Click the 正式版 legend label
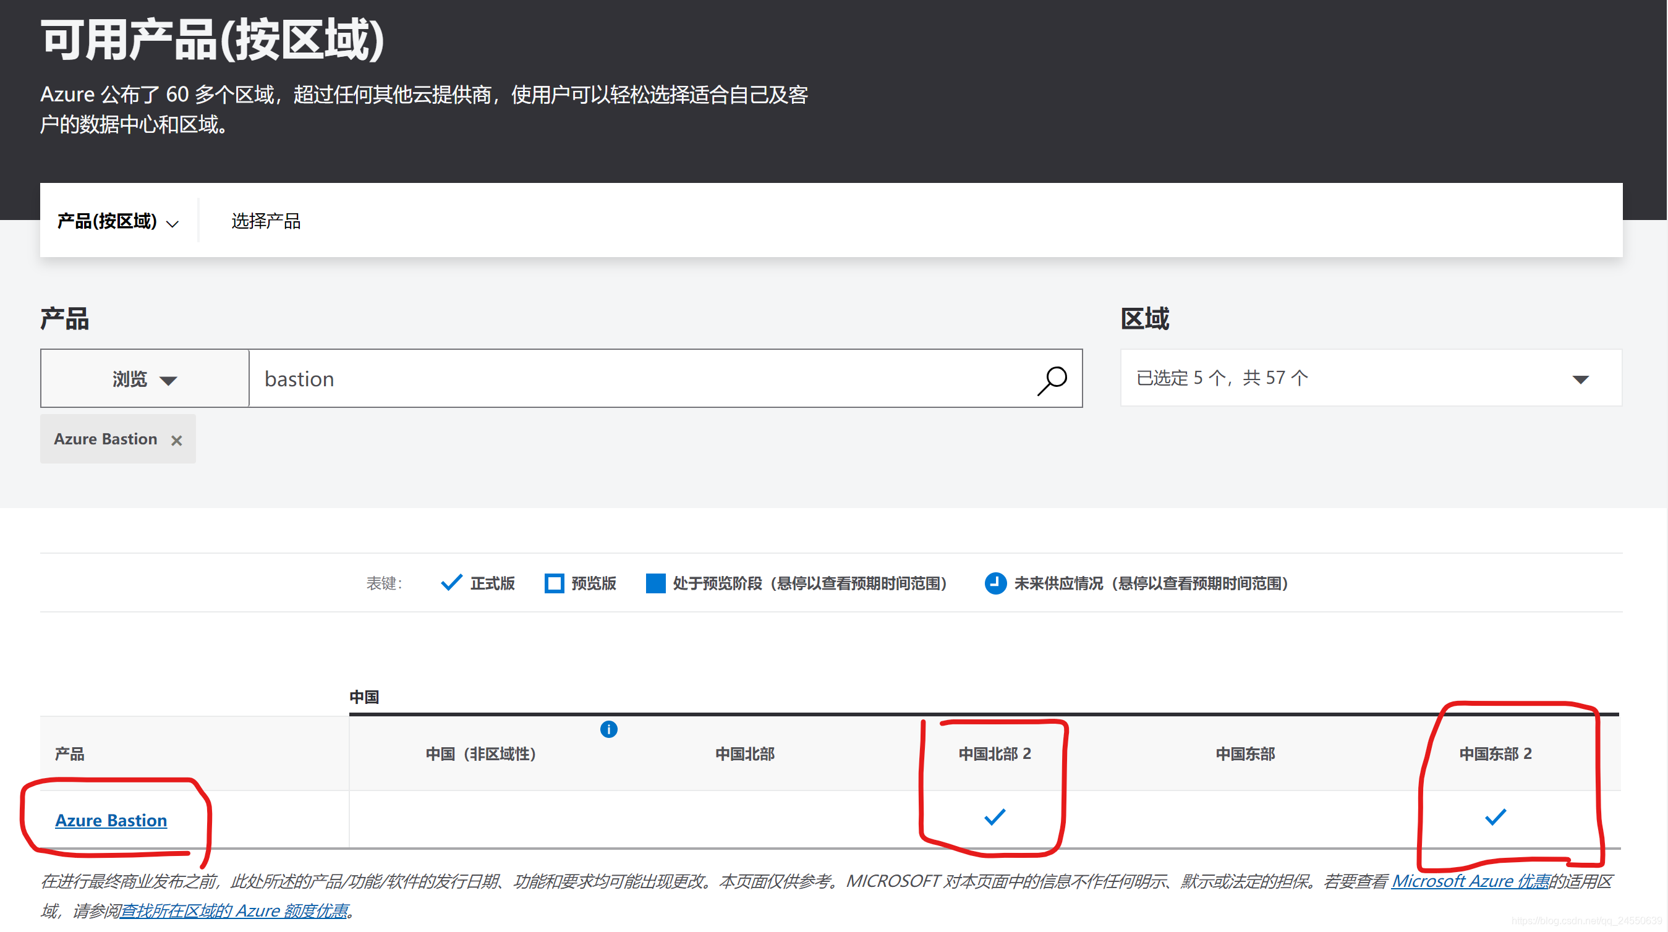This screenshot has height=932, width=1668. point(492,583)
